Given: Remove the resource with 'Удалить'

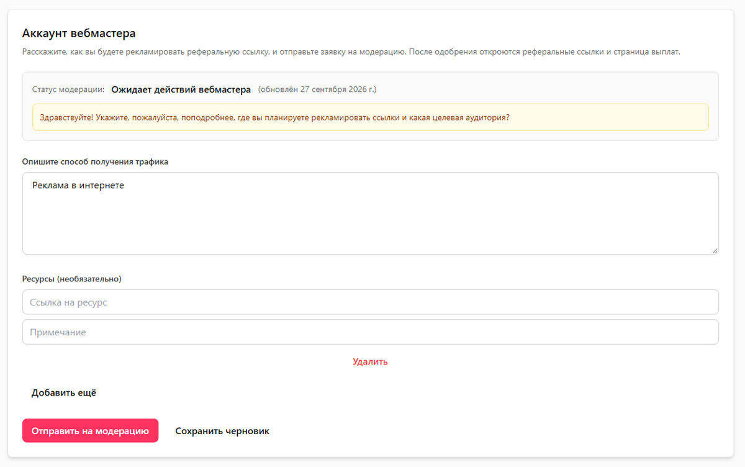Looking at the screenshot, I should tap(370, 361).
